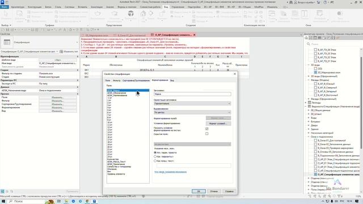Screen dimensions: 363x204
Task: Click Отмена in the dialog
Action: (214, 192)
